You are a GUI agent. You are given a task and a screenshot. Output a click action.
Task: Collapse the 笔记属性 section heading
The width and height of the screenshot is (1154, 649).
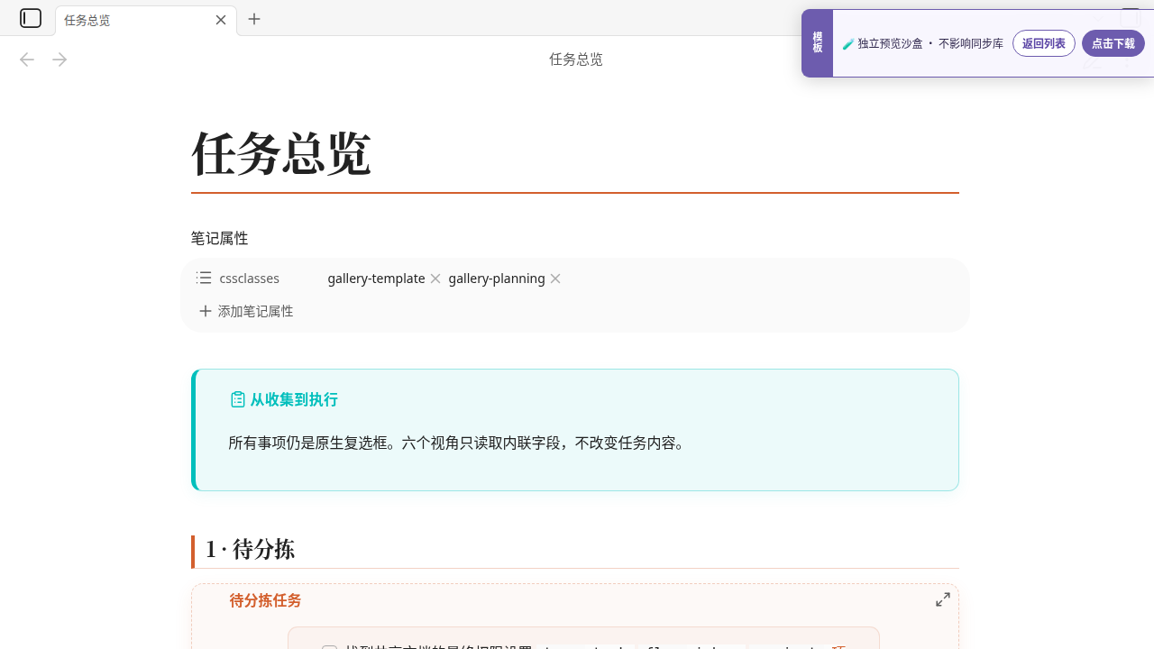click(x=219, y=239)
